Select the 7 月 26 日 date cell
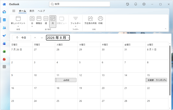 (x=21, y=53)
